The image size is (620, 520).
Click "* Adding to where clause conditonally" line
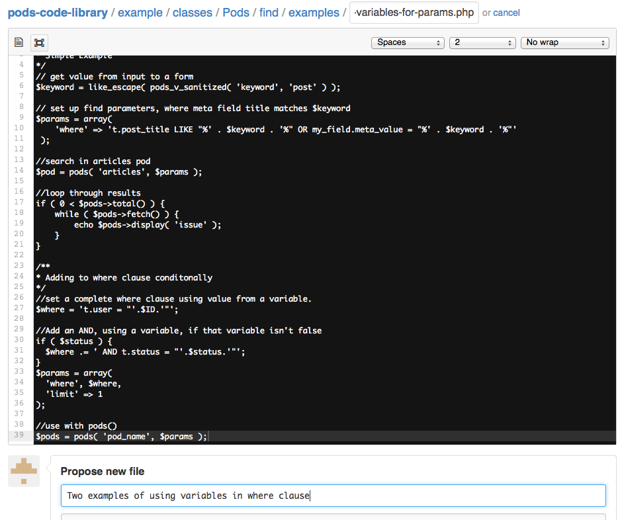(x=124, y=278)
